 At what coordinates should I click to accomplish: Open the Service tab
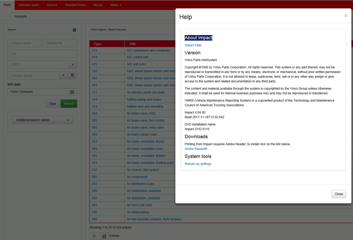52,5
